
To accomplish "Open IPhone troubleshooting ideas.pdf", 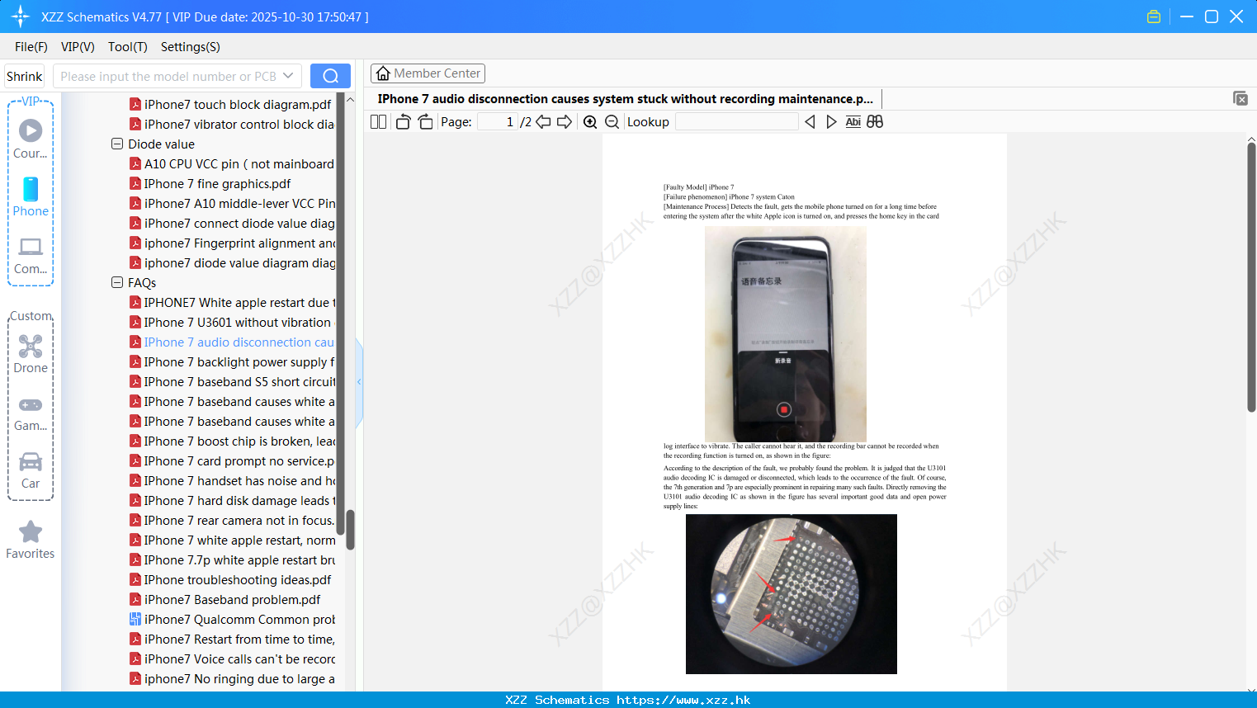I will [238, 580].
